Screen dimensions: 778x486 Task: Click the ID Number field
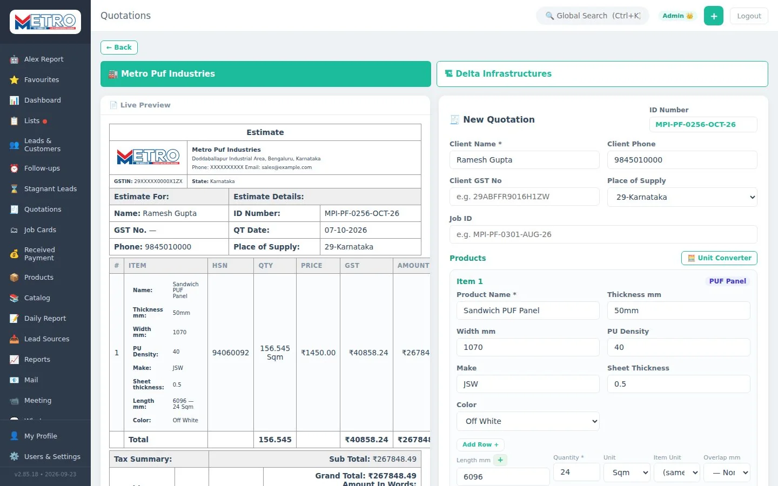click(x=703, y=124)
